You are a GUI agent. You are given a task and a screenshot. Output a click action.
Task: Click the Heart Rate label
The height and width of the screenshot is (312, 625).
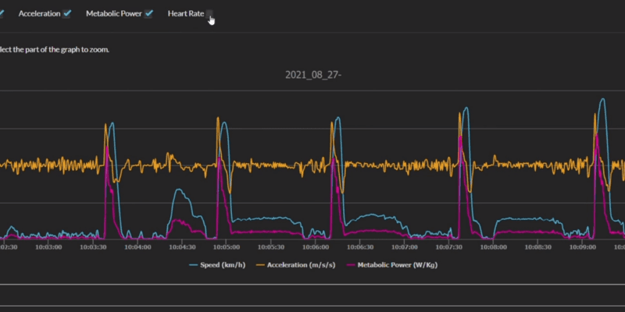pos(185,14)
